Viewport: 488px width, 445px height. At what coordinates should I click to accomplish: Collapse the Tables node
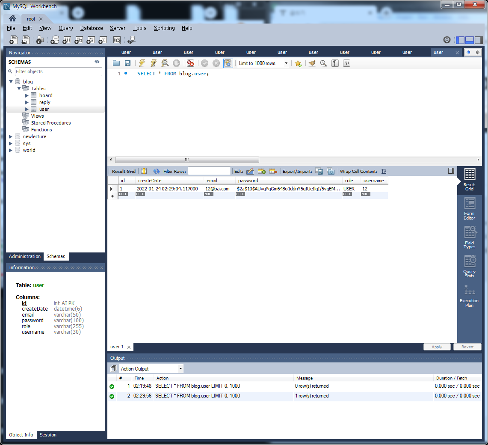click(19, 89)
